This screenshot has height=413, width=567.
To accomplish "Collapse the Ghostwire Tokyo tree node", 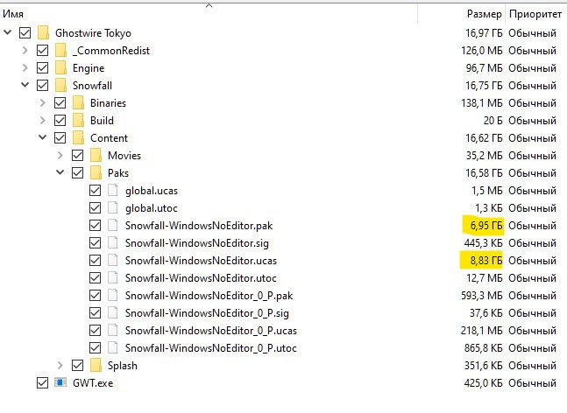I will pos(8,32).
